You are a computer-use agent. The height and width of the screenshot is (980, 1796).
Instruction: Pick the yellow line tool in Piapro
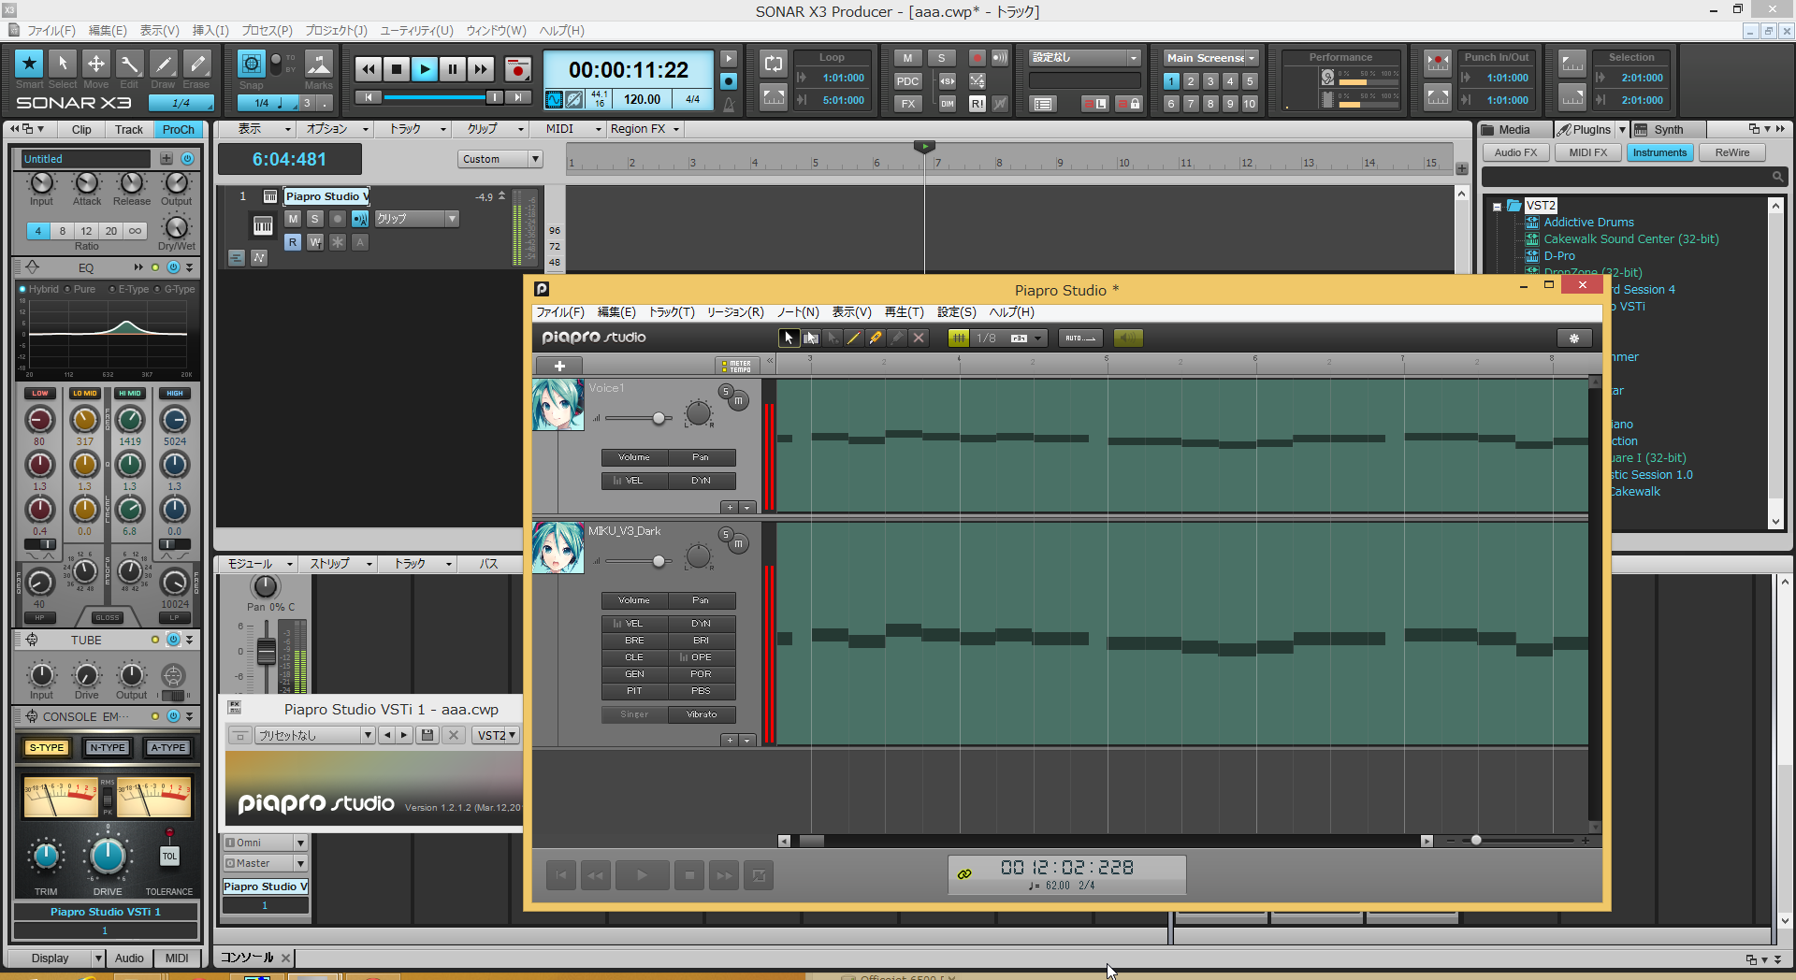854,338
